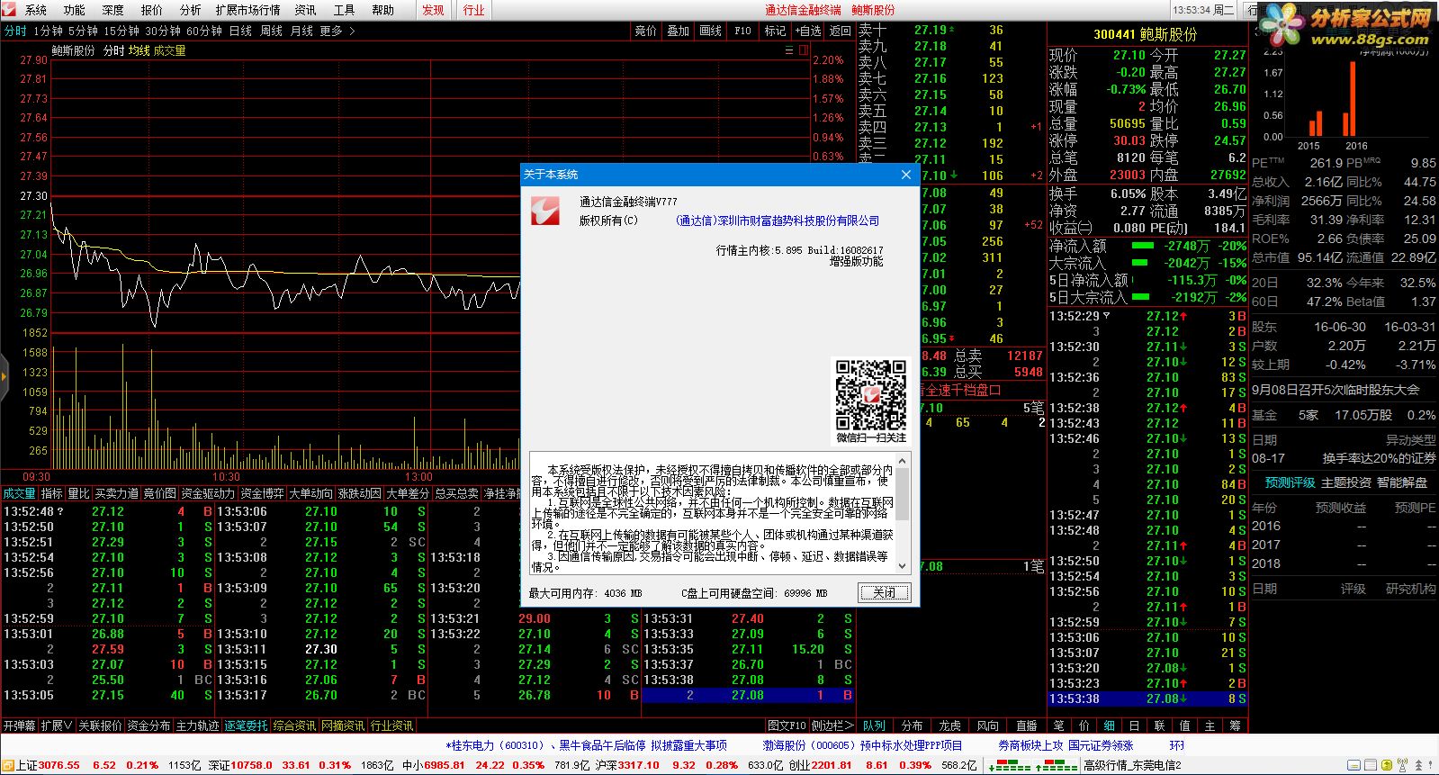Select the 资金驱动力 indicator tab

pos(207,493)
